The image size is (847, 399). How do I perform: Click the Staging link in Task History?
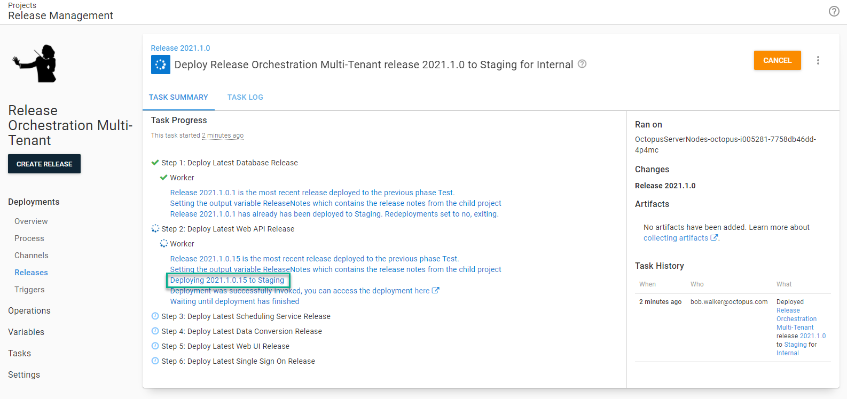tap(795, 345)
